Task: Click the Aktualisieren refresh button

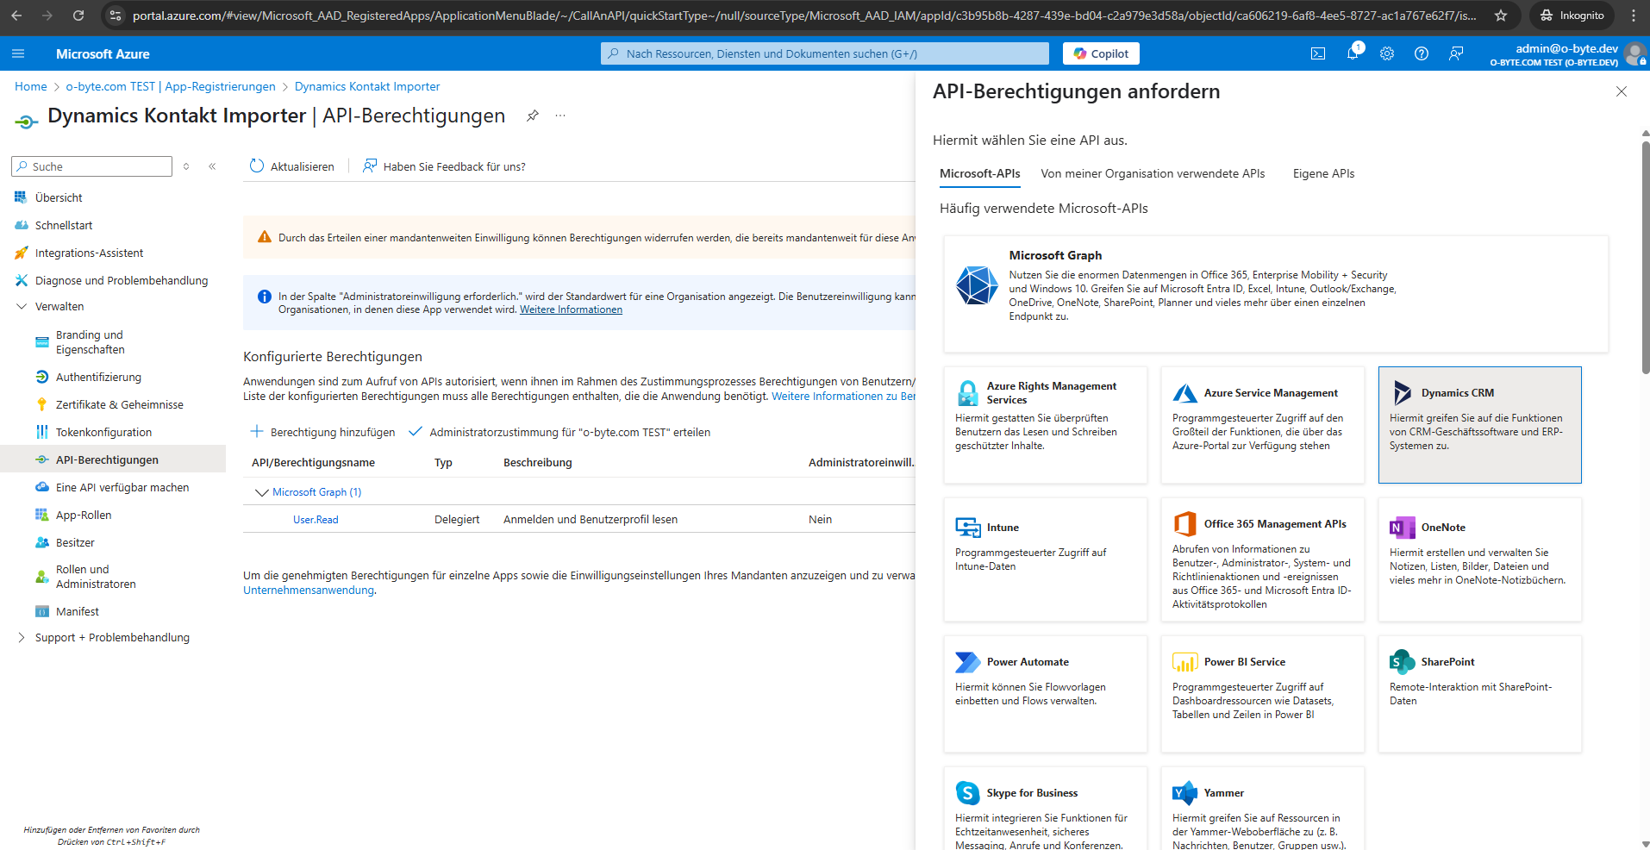Action: click(291, 166)
